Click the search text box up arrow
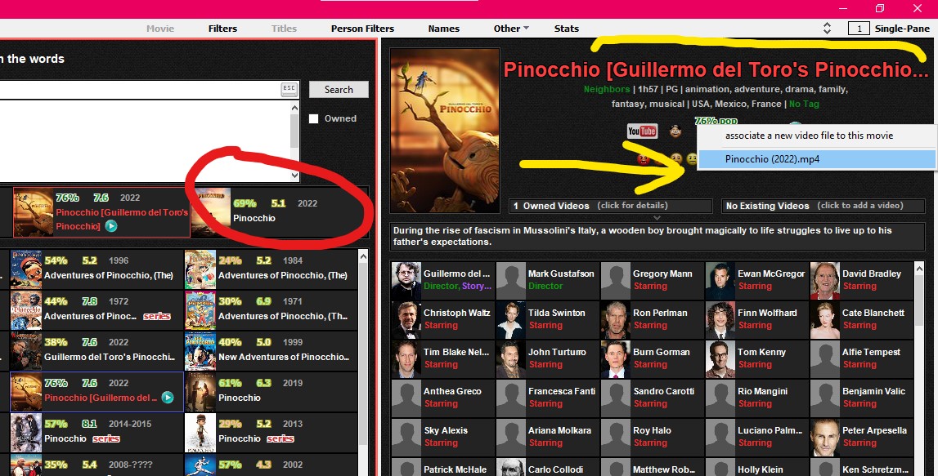The height and width of the screenshot is (476, 938). (x=294, y=108)
